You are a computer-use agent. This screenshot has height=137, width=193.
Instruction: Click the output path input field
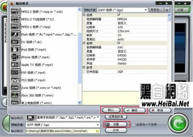click(62, 131)
